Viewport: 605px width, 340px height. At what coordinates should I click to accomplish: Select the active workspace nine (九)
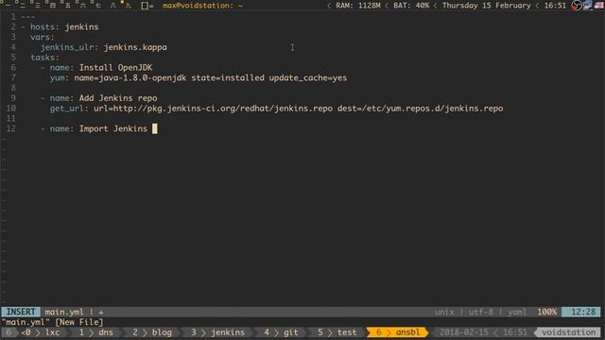pos(127,5)
